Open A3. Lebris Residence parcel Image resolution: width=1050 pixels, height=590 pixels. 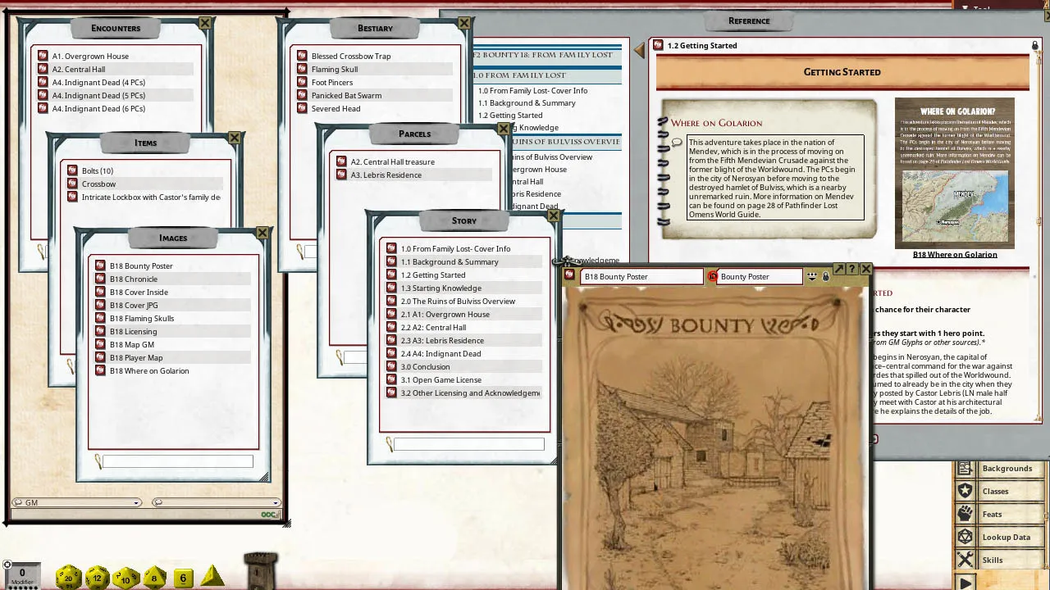click(386, 175)
